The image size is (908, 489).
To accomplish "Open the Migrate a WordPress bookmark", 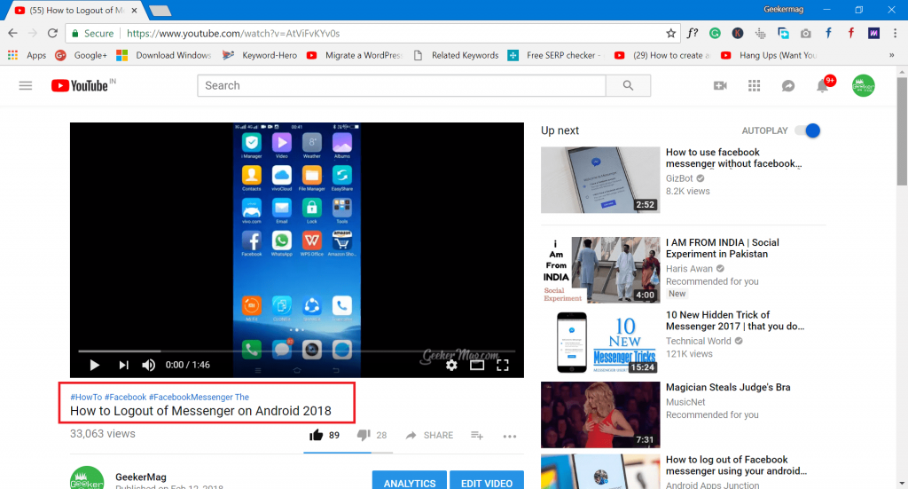I will [354, 55].
